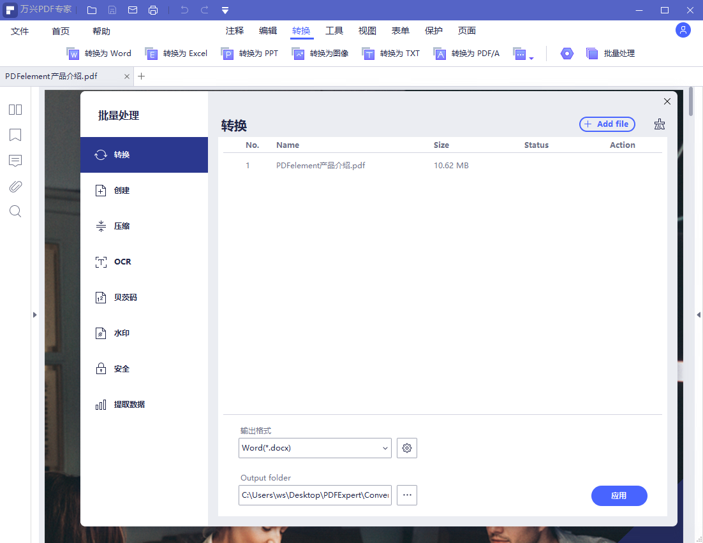Select 转换为 Word toolbar button

point(99,54)
